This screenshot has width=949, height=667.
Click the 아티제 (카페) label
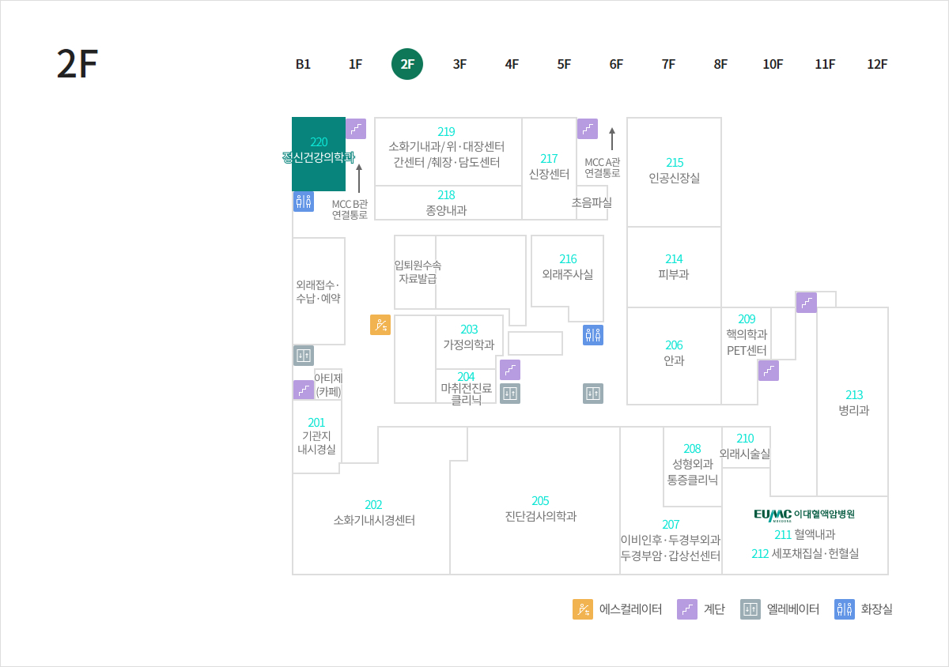[328, 385]
